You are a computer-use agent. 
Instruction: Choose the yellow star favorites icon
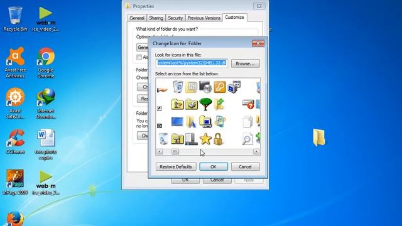[x=205, y=139]
